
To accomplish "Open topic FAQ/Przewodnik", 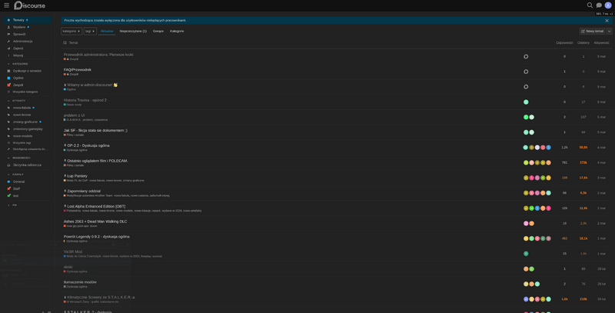I will pos(78,70).
